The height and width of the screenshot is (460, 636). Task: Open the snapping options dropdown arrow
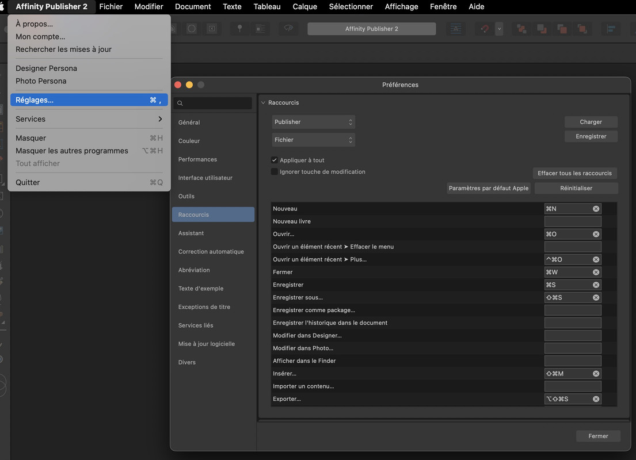point(500,29)
